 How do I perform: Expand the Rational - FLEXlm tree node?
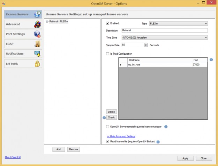coord(47,22)
